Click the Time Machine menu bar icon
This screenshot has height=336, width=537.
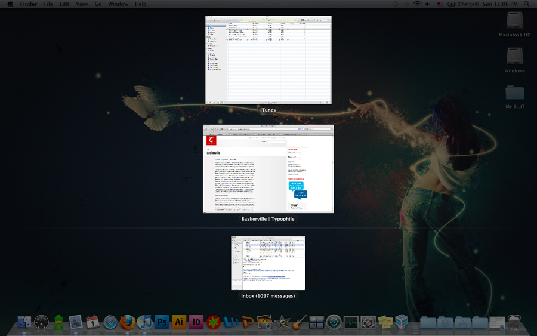(x=395, y=4)
